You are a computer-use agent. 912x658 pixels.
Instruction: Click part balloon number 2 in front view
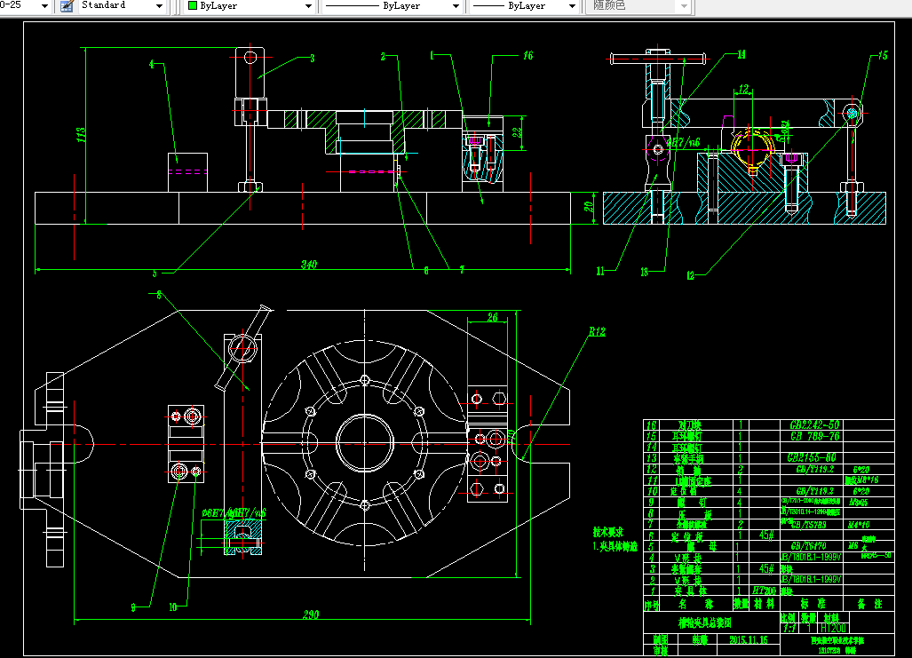(384, 57)
